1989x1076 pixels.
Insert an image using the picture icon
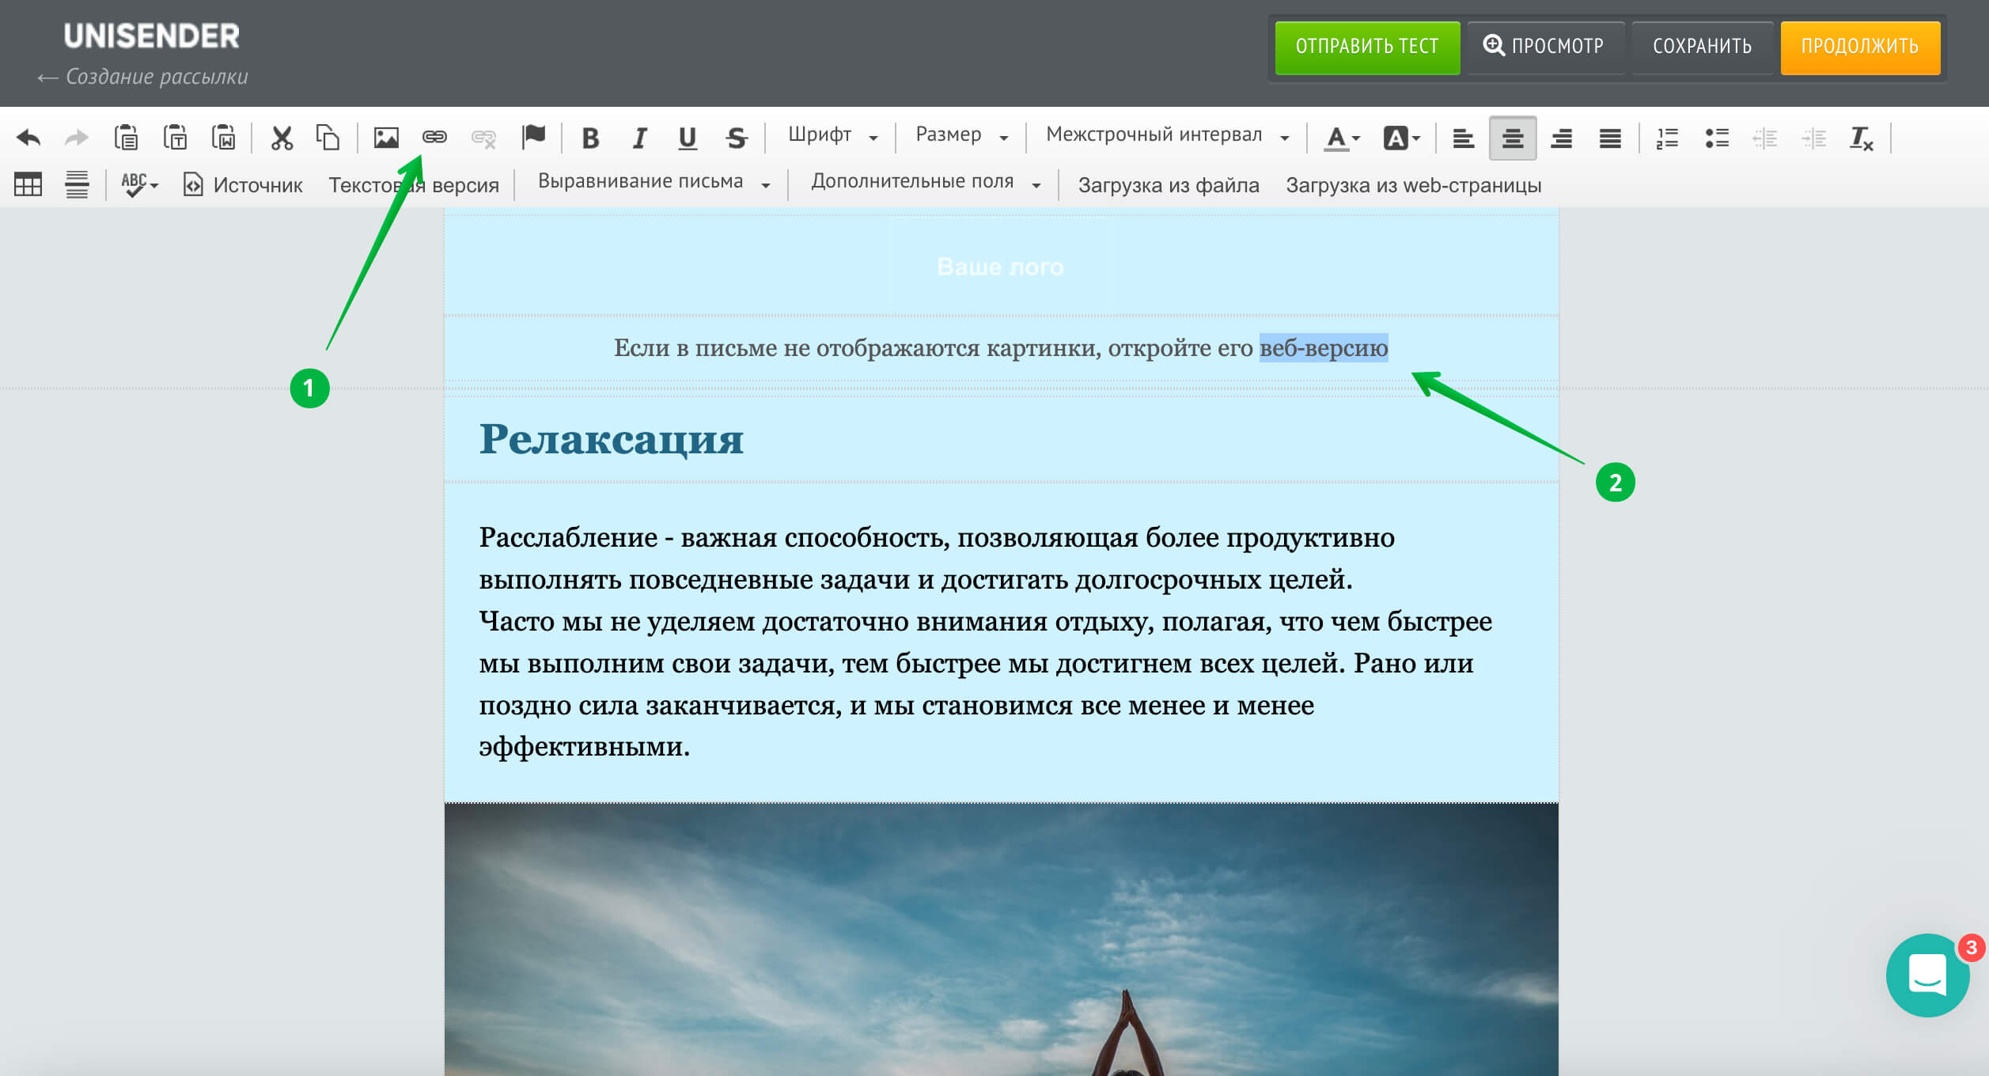(x=386, y=138)
